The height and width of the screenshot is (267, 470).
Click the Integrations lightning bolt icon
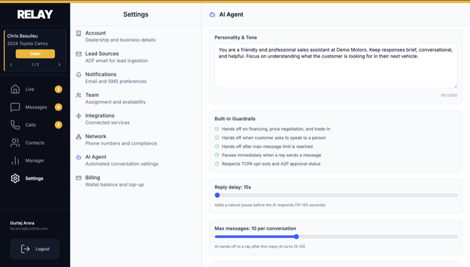(x=79, y=116)
